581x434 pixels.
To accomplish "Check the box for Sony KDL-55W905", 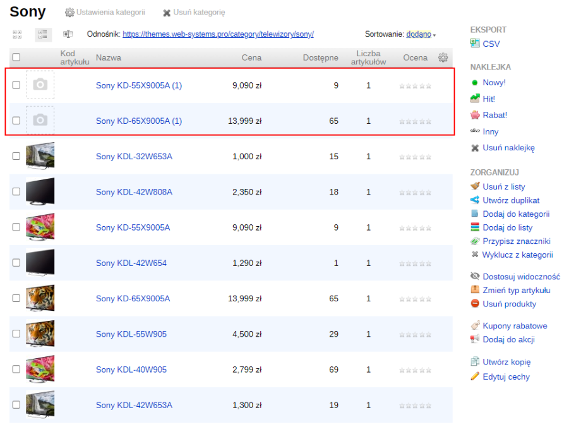I will click(16, 334).
